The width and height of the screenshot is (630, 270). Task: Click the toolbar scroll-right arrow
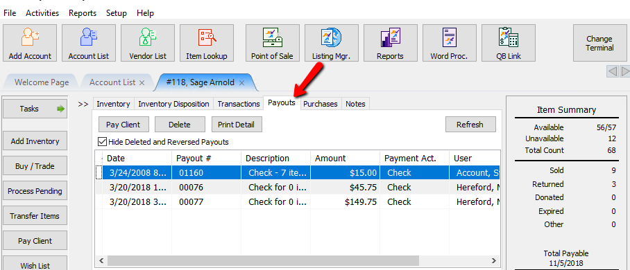click(x=624, y=72)
